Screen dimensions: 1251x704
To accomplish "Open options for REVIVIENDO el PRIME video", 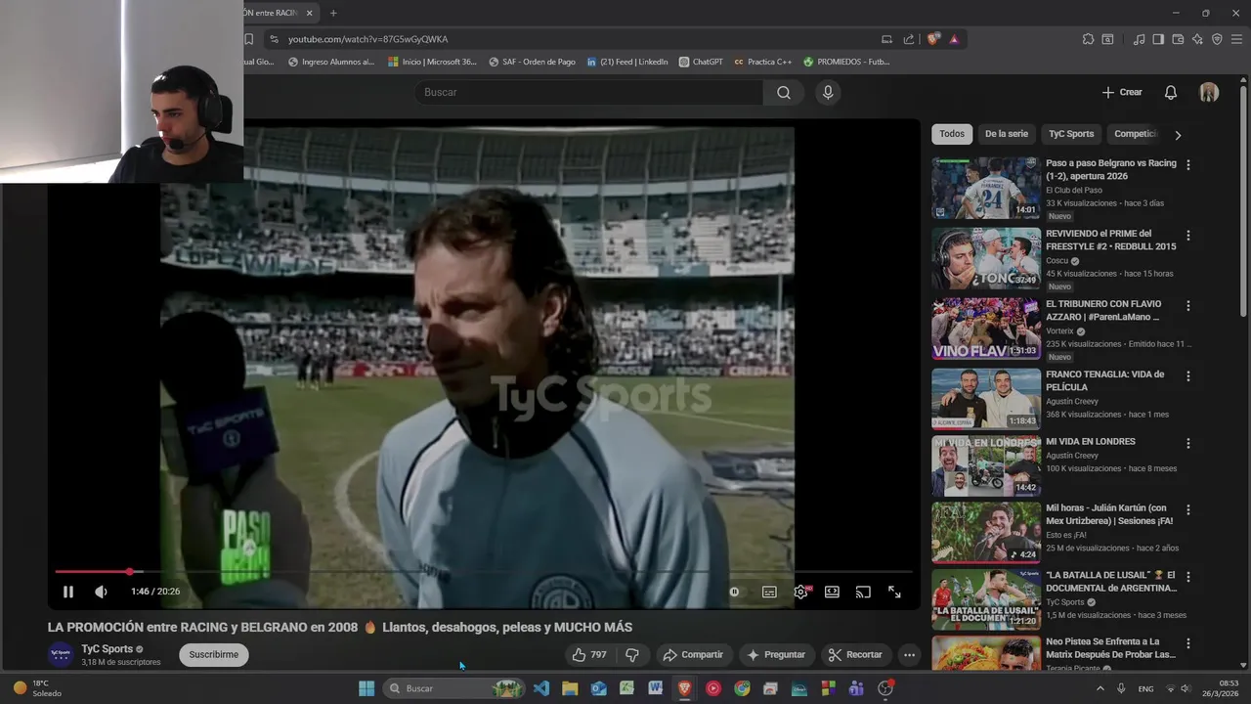I will pos(1188,236).
